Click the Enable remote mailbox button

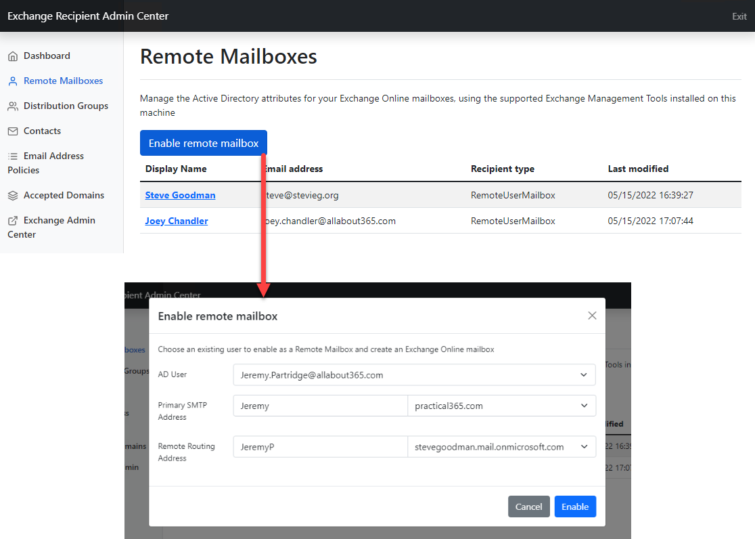coord(203,143)
